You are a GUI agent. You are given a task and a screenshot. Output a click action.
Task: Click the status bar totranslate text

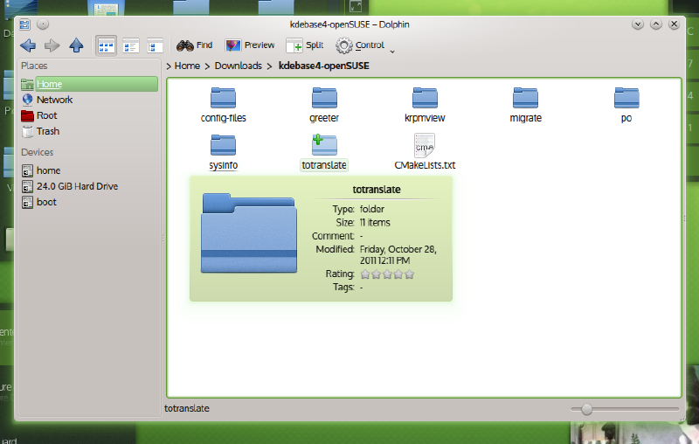pyautogui.click(x=187, y=408)
